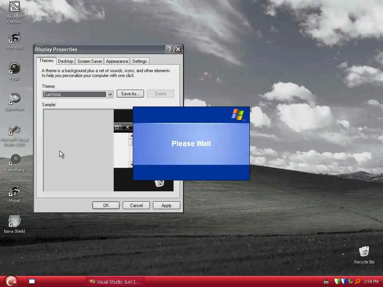Screen dimensions: 383x287
Task: Select the Everything desktop shortcut
Action: 14,163
